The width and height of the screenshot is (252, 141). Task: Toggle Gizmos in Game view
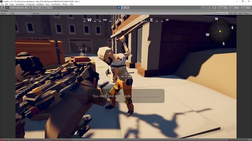click(x=246, y=13)
